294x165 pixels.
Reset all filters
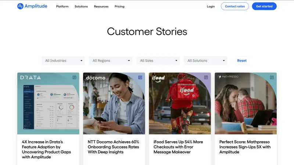242,60
